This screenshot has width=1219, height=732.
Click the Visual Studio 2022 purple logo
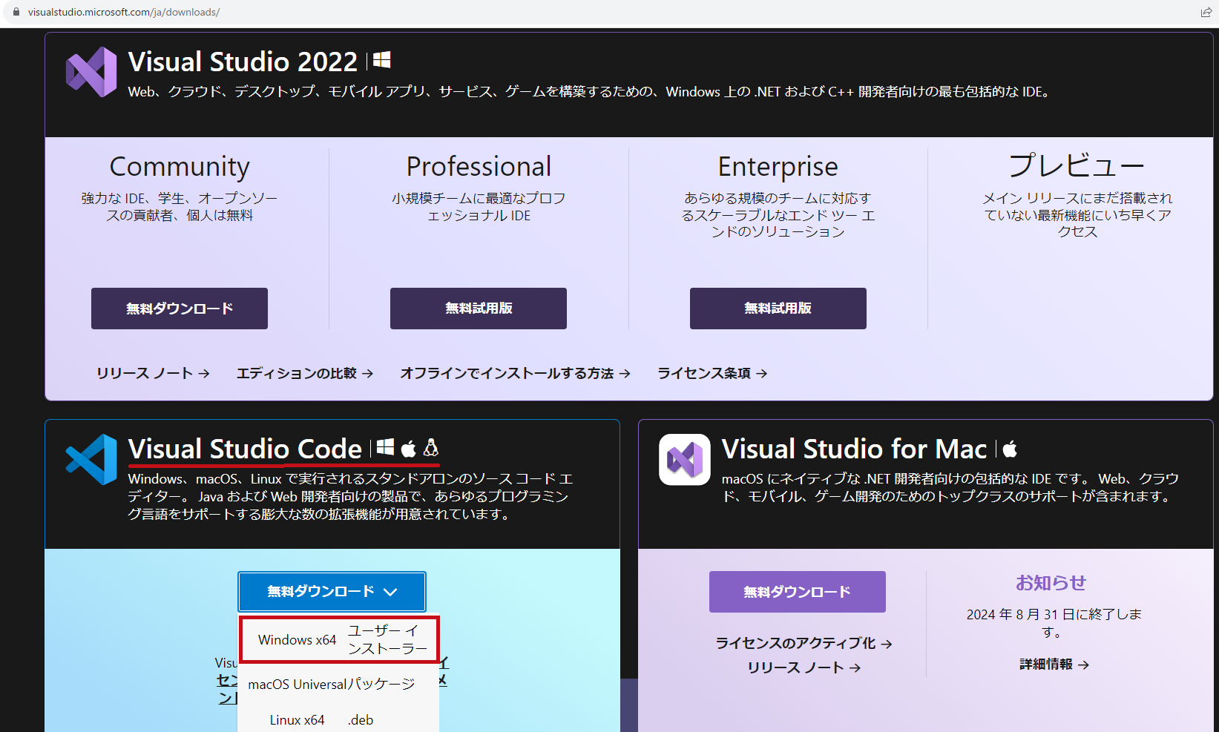[91, 72]
